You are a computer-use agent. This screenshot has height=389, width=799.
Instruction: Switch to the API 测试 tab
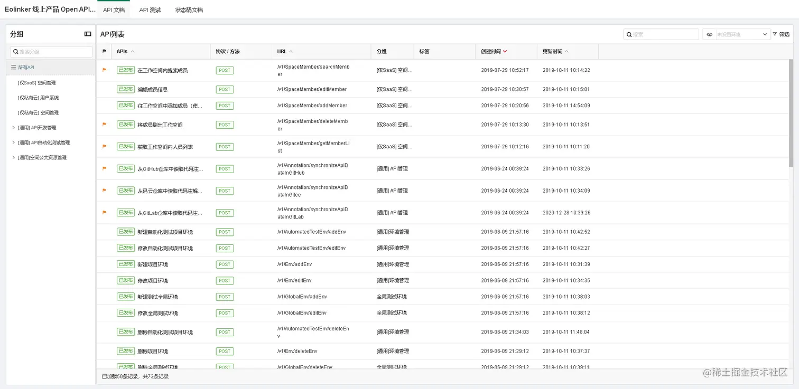150,10
